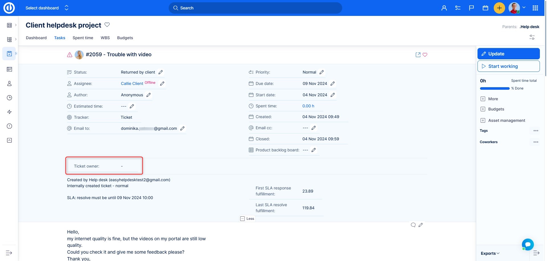Open the live chat bubble

click(x=528, y=244)
